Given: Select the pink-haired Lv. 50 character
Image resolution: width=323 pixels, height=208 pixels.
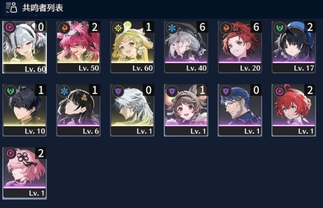Looking at the screenshot, I should [x=78, y=47].
